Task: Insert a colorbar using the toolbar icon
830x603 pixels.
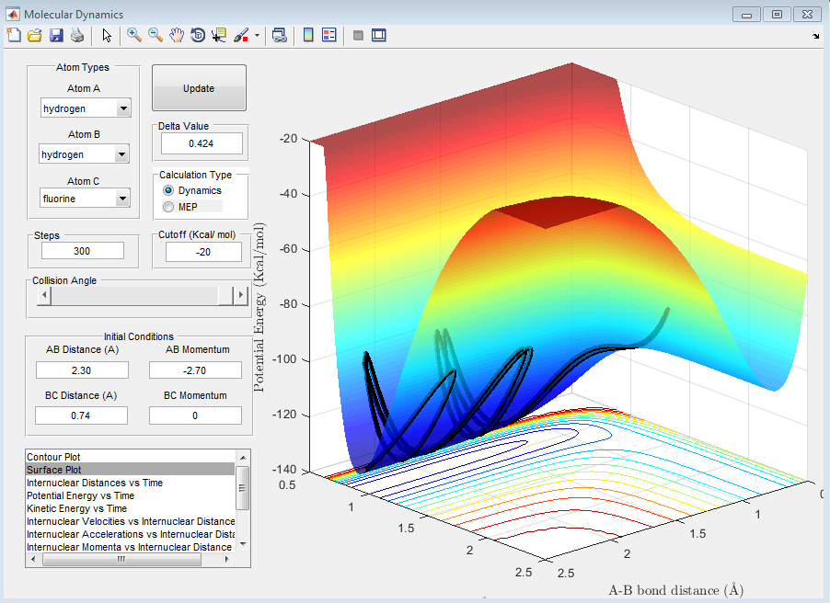Action: click(308, 35)
